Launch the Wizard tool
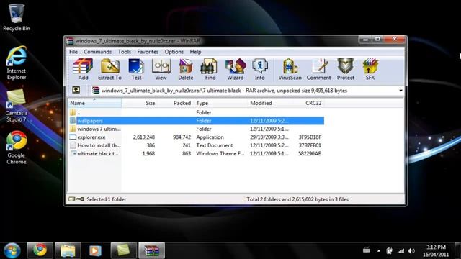This screenshot has height=259, width=461. click(x=236, y=69)
